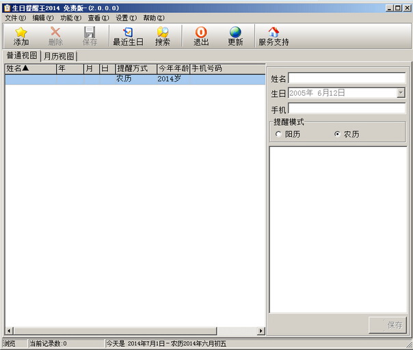Click the 年 column header
This screenshot has height=350, width=413.
[x=70, y=69]
